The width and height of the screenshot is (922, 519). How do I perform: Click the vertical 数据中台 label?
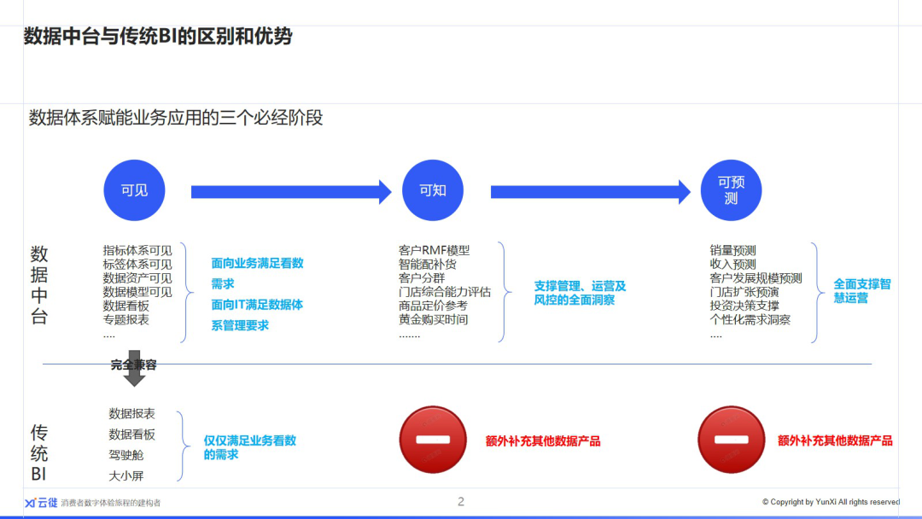38,285
